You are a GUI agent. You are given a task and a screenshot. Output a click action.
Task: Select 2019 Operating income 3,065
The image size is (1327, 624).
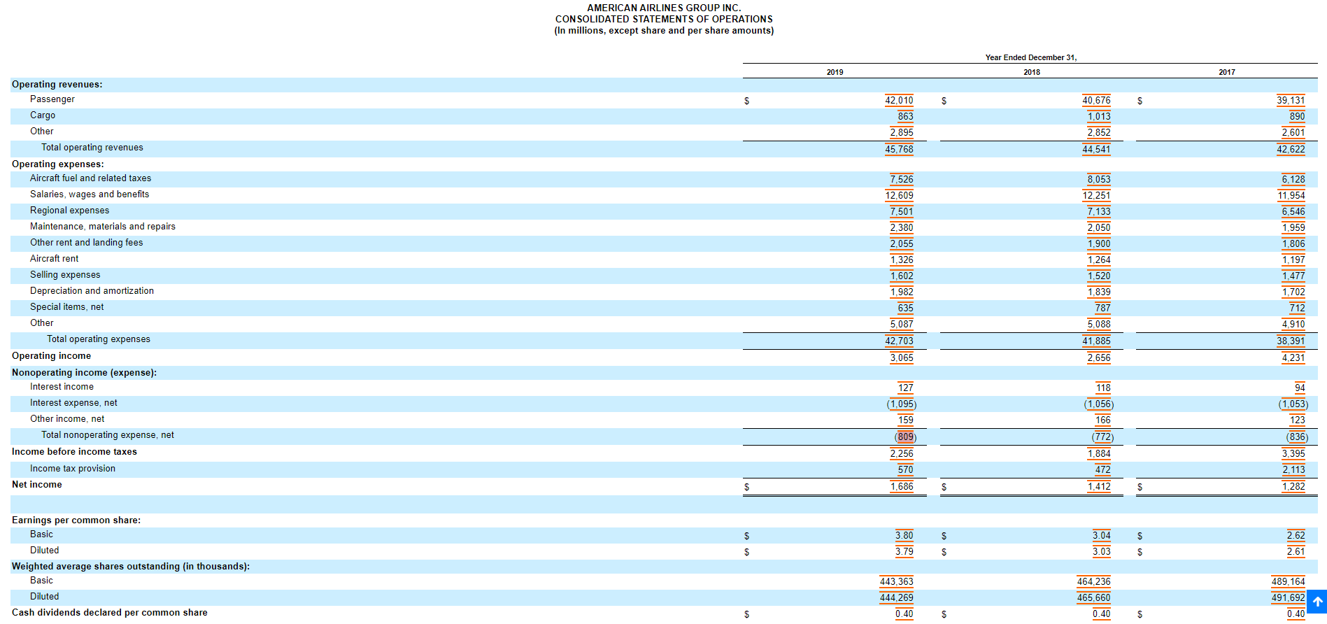point(902,358)
